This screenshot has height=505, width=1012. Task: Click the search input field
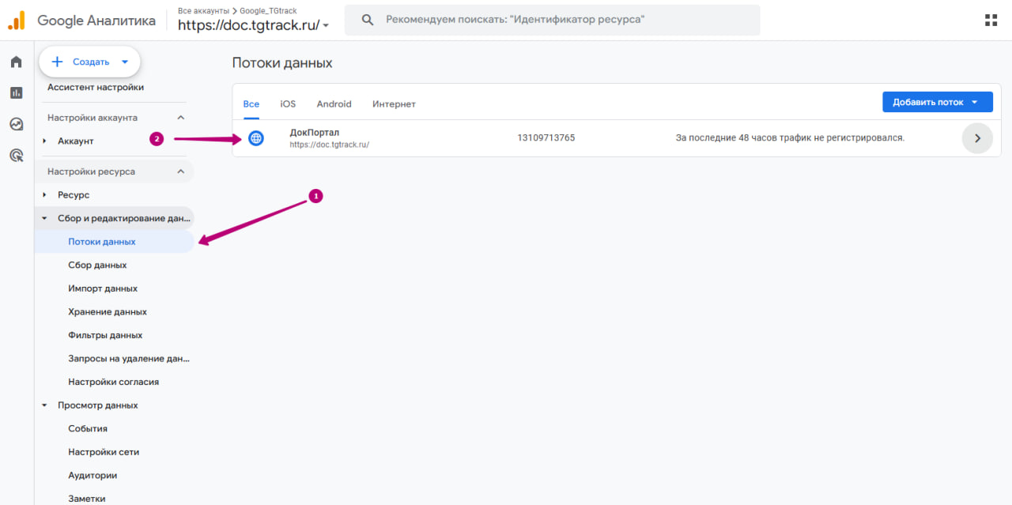[x=553, y=20]
